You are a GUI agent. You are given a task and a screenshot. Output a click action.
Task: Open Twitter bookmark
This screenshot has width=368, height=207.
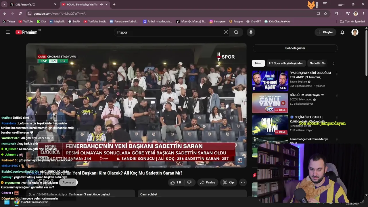9,22
